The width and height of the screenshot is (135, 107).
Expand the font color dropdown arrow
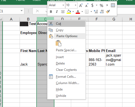82,11
